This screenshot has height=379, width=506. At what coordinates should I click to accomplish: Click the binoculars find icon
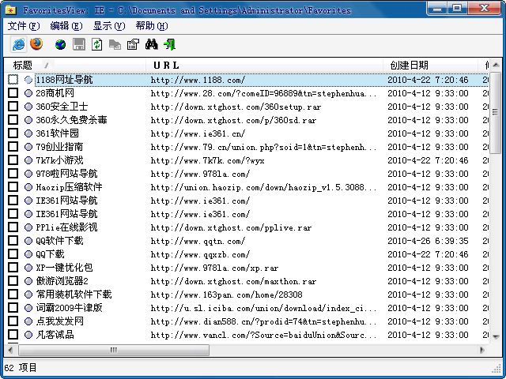[x=152, y=44]
